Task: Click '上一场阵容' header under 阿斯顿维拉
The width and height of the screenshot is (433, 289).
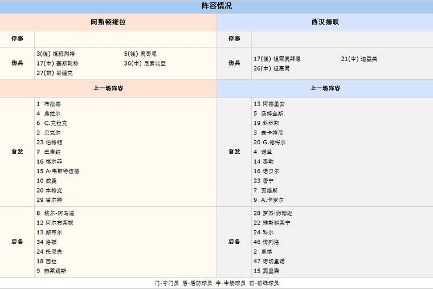Action: point(108,88)
